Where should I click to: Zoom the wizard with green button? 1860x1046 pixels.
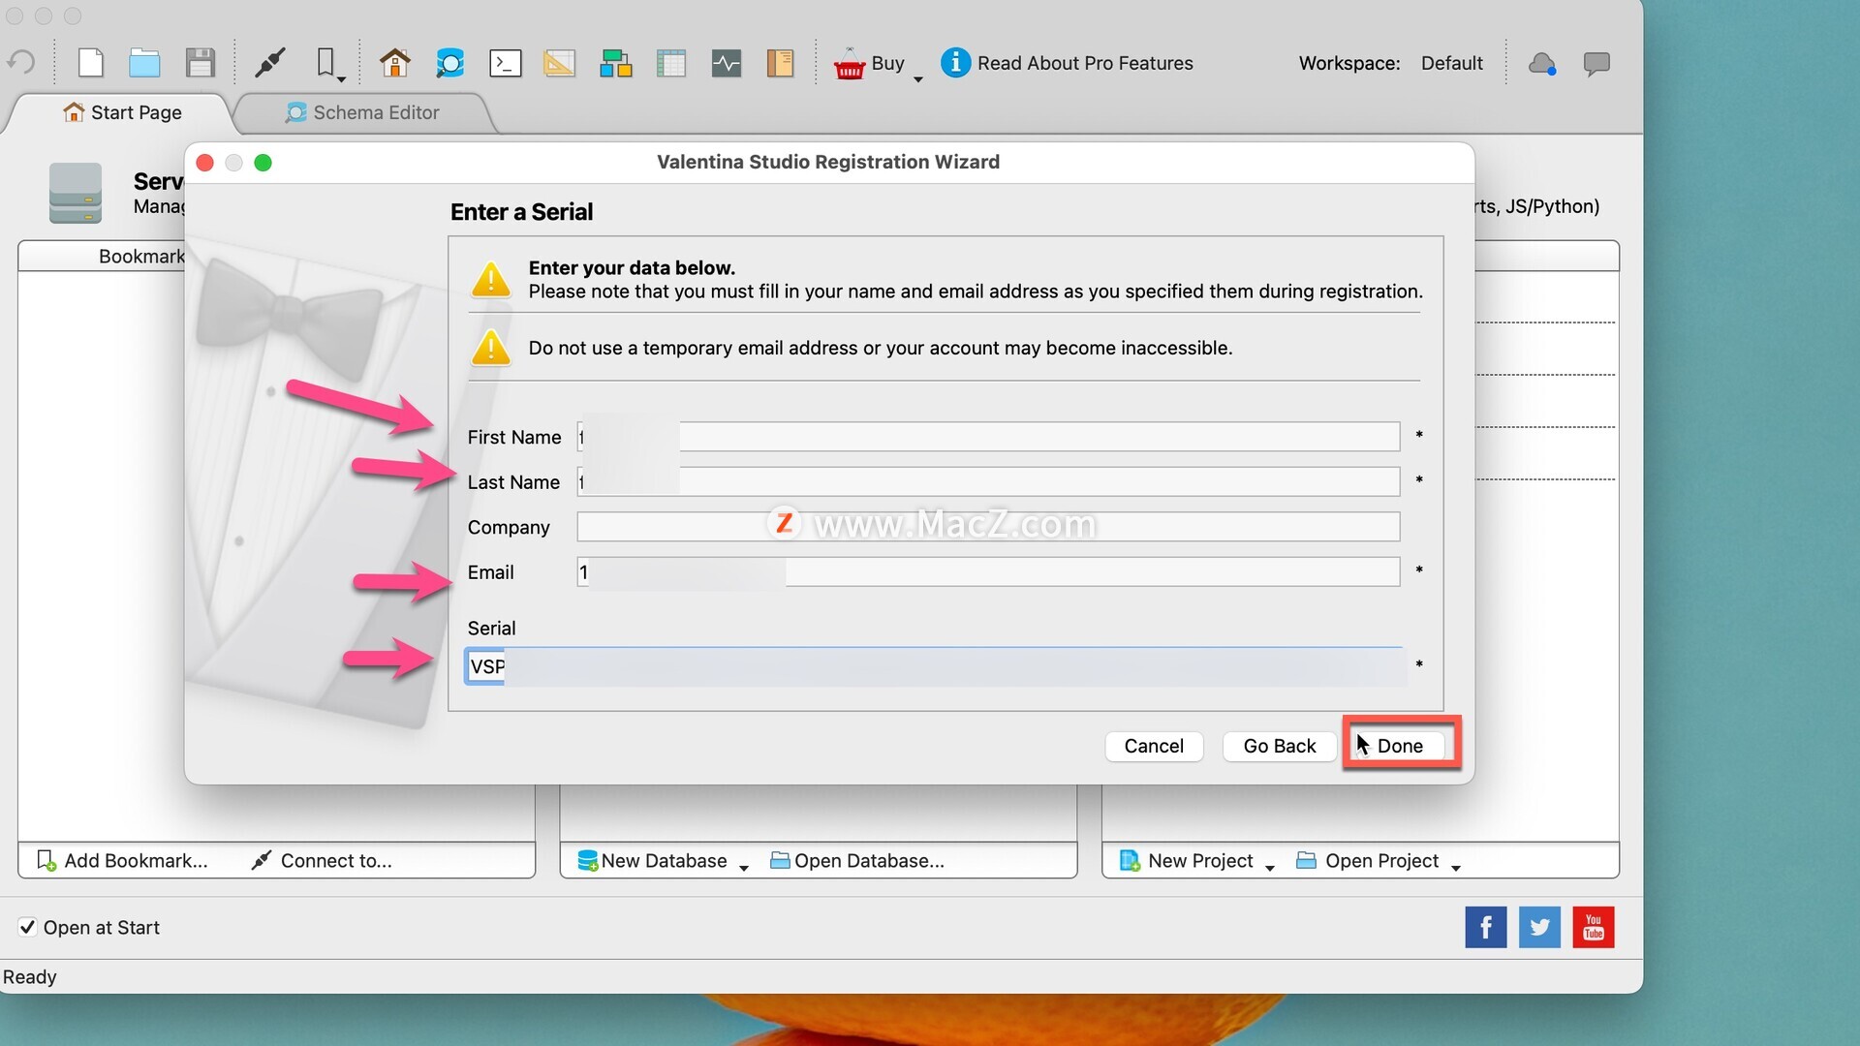[263, 163]
